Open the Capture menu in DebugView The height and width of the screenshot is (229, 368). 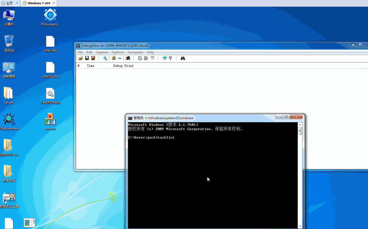point(102,52)
